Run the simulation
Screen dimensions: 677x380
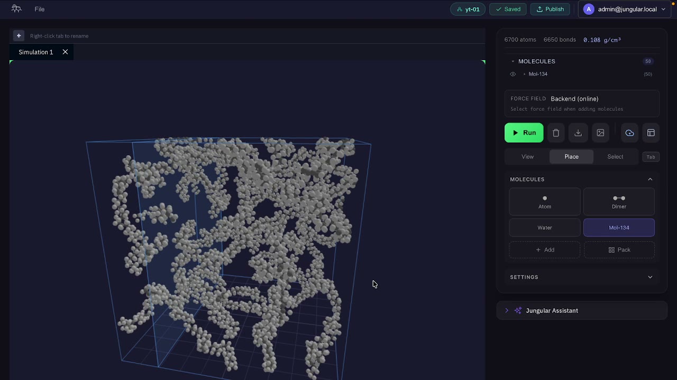tap(524, 133)
